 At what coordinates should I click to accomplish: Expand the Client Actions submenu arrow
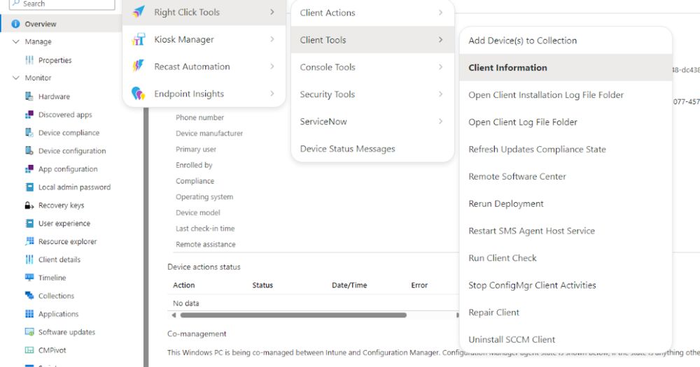(x=440, y=13)
